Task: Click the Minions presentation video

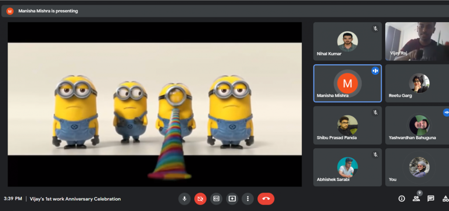Action: pyautogui.click(x=154, y=104)
